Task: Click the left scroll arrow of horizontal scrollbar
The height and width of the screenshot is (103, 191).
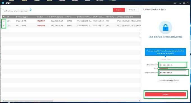Action: [3, 101]
